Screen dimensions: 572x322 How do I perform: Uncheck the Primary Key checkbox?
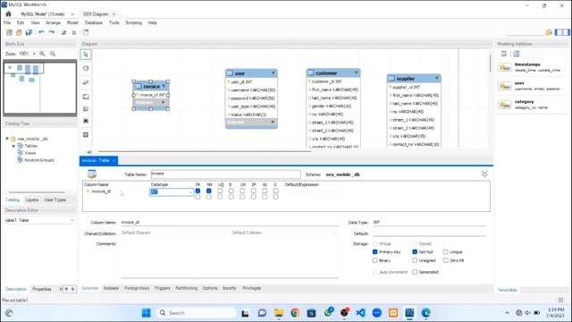pos(375,252)
